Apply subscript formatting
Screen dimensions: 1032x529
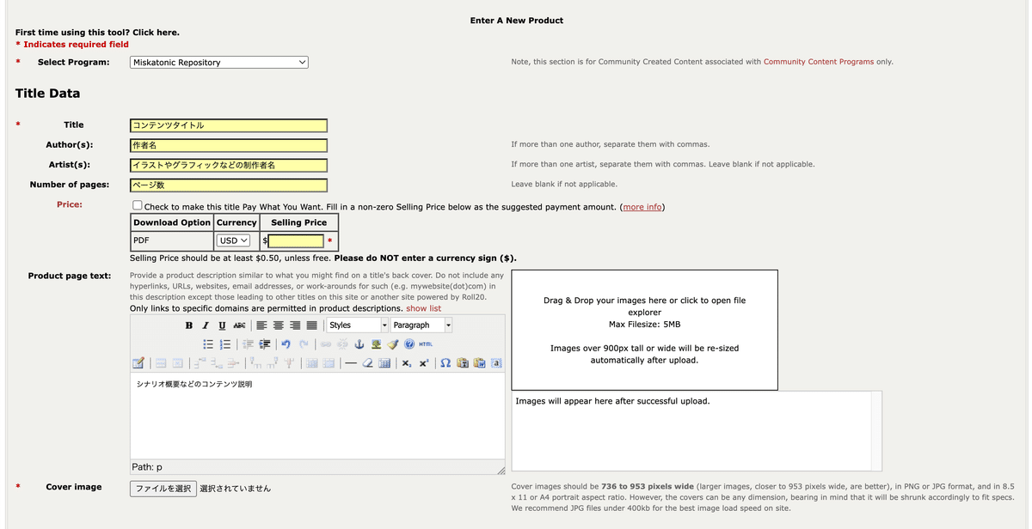pos(407,363)
